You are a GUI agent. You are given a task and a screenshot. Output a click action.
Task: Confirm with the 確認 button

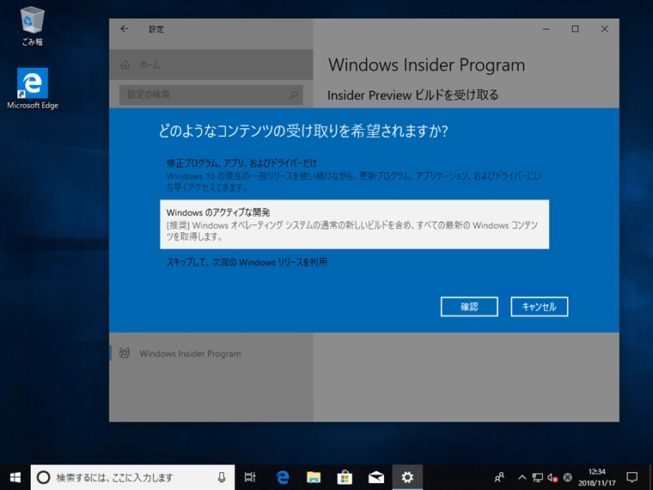[469, 307]
